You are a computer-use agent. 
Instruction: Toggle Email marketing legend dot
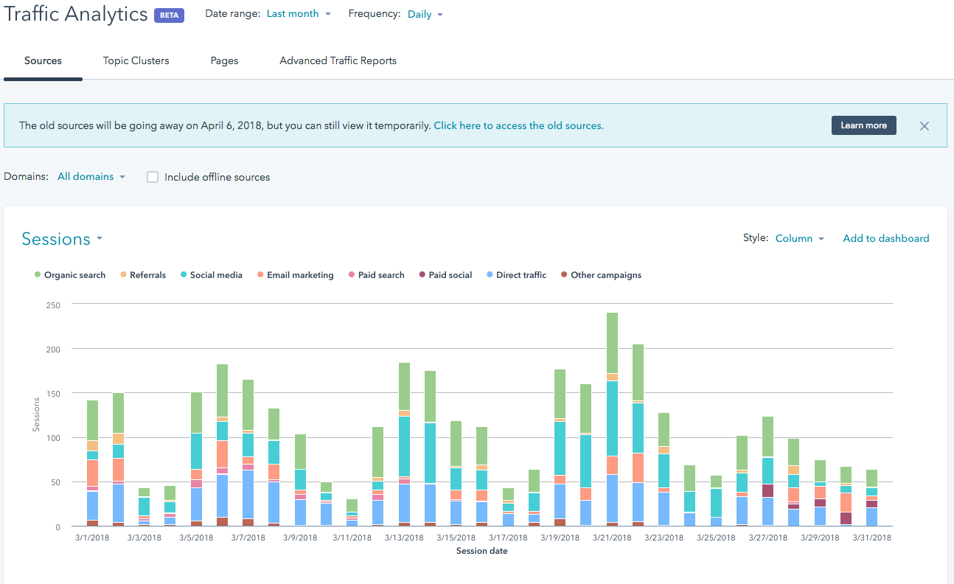[261, 275]
